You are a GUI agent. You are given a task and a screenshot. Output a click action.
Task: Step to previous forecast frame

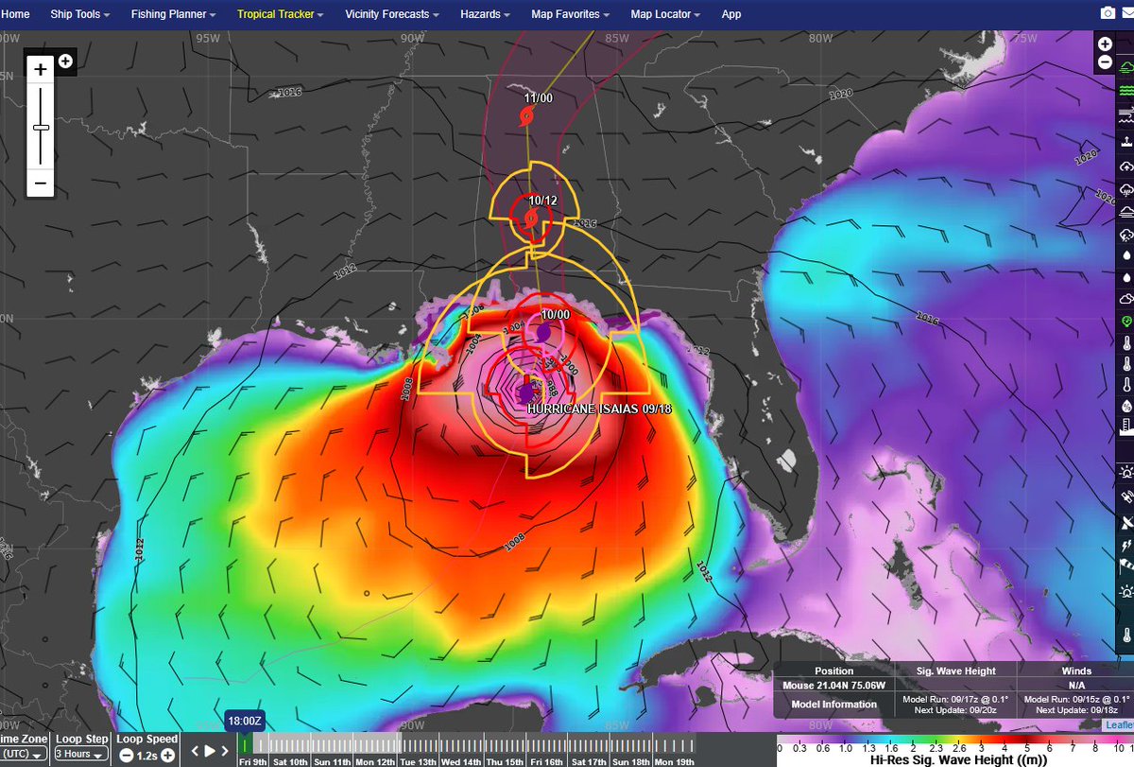(x=195, y=752)
